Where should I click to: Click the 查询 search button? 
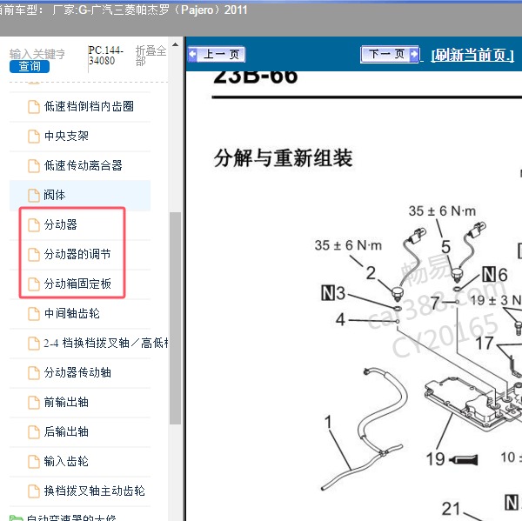(x=30, y=66)
